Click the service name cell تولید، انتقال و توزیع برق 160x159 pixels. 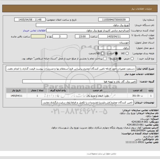click(98, 96)
